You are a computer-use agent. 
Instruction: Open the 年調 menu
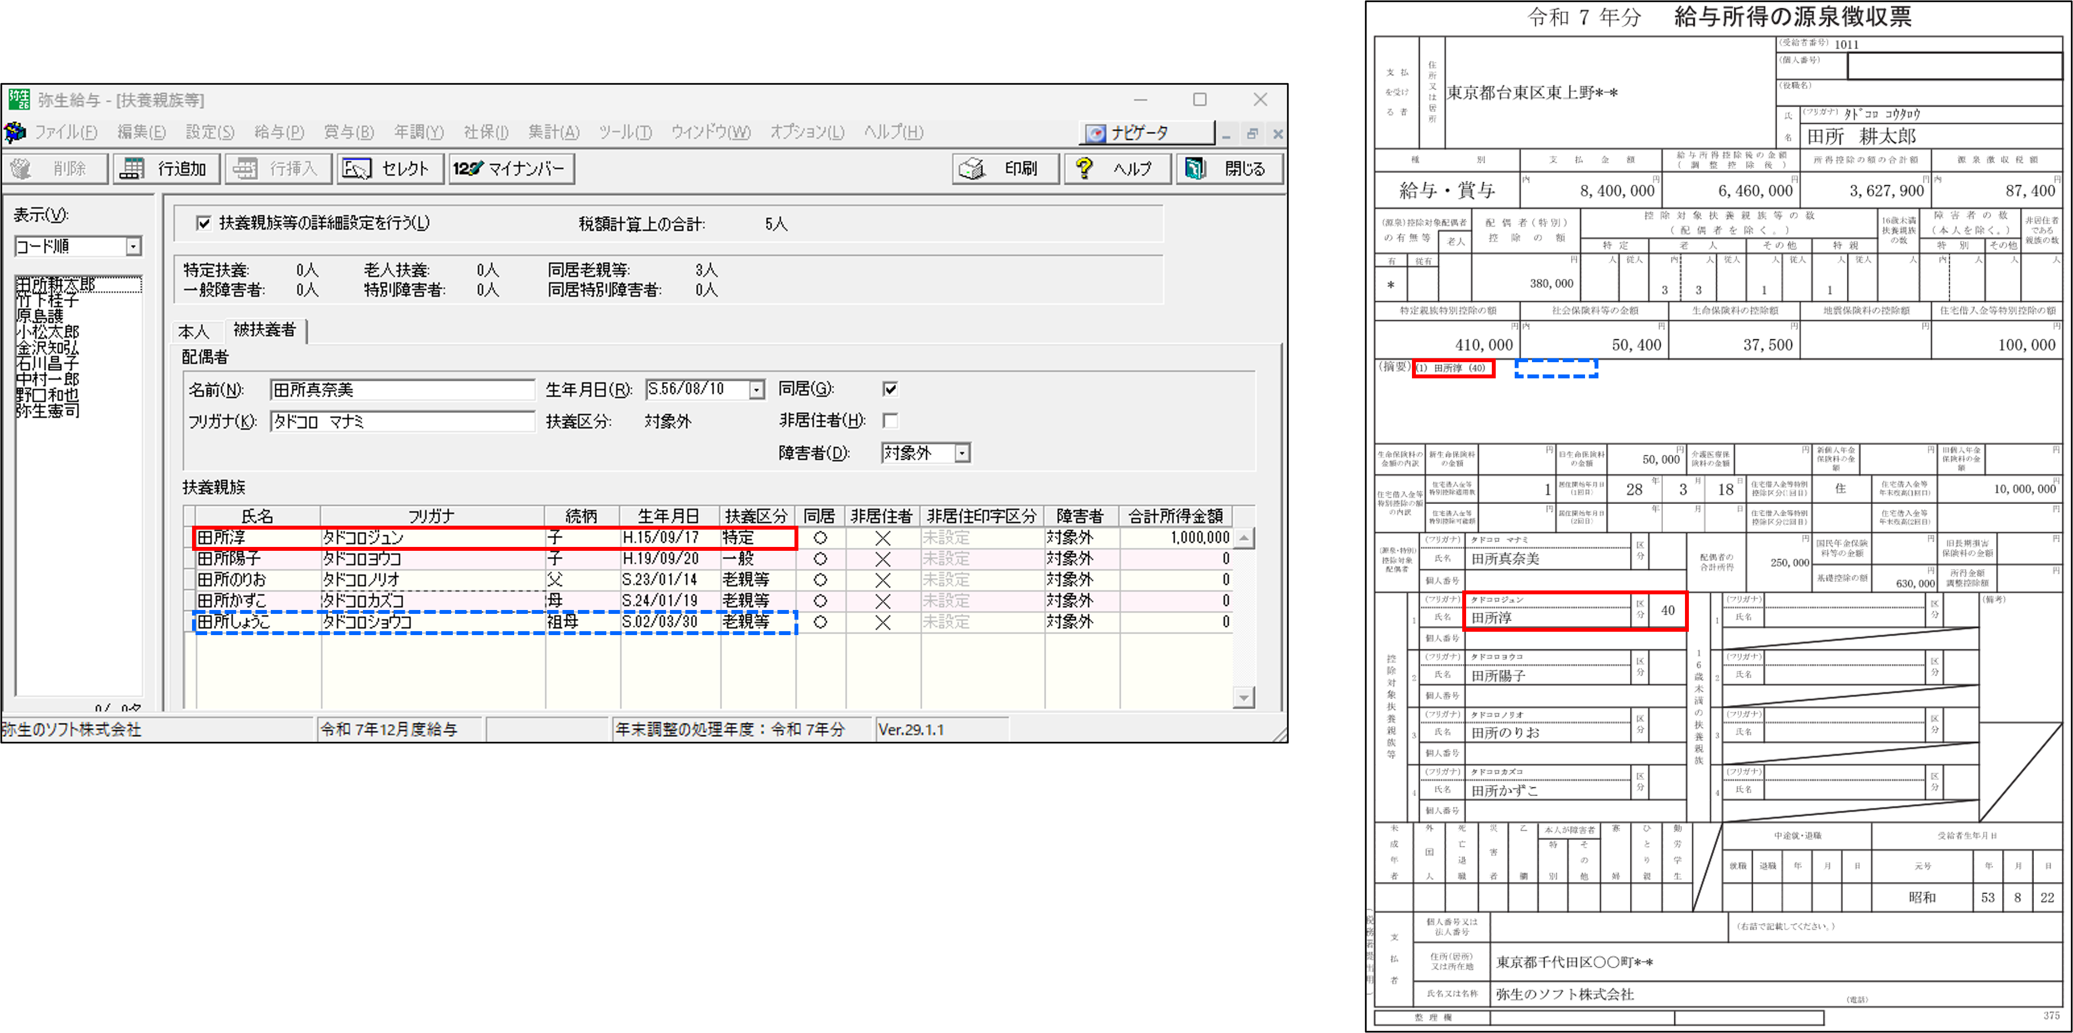click(x=419, y=133)
